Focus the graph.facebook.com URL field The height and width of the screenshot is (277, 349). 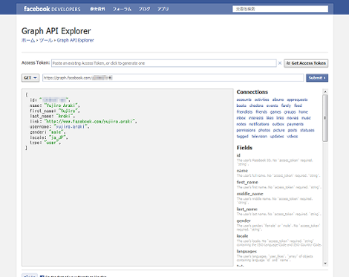point(173,78)
